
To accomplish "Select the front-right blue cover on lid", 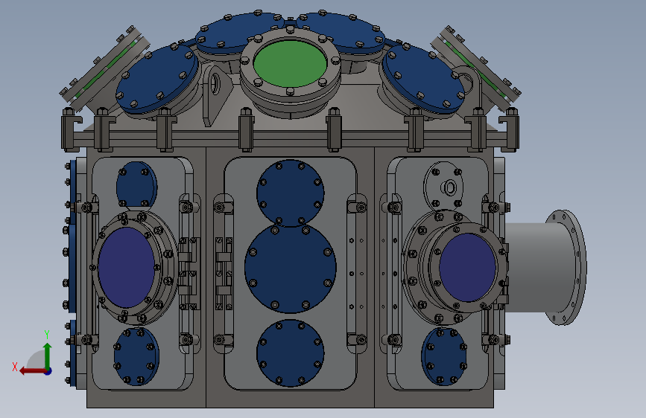I will [425, 79].
